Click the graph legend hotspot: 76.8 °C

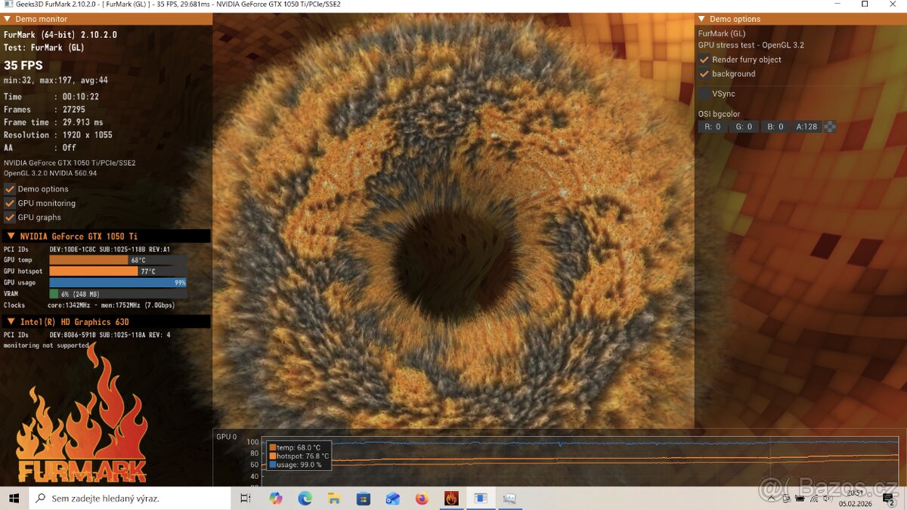[300, 456]
